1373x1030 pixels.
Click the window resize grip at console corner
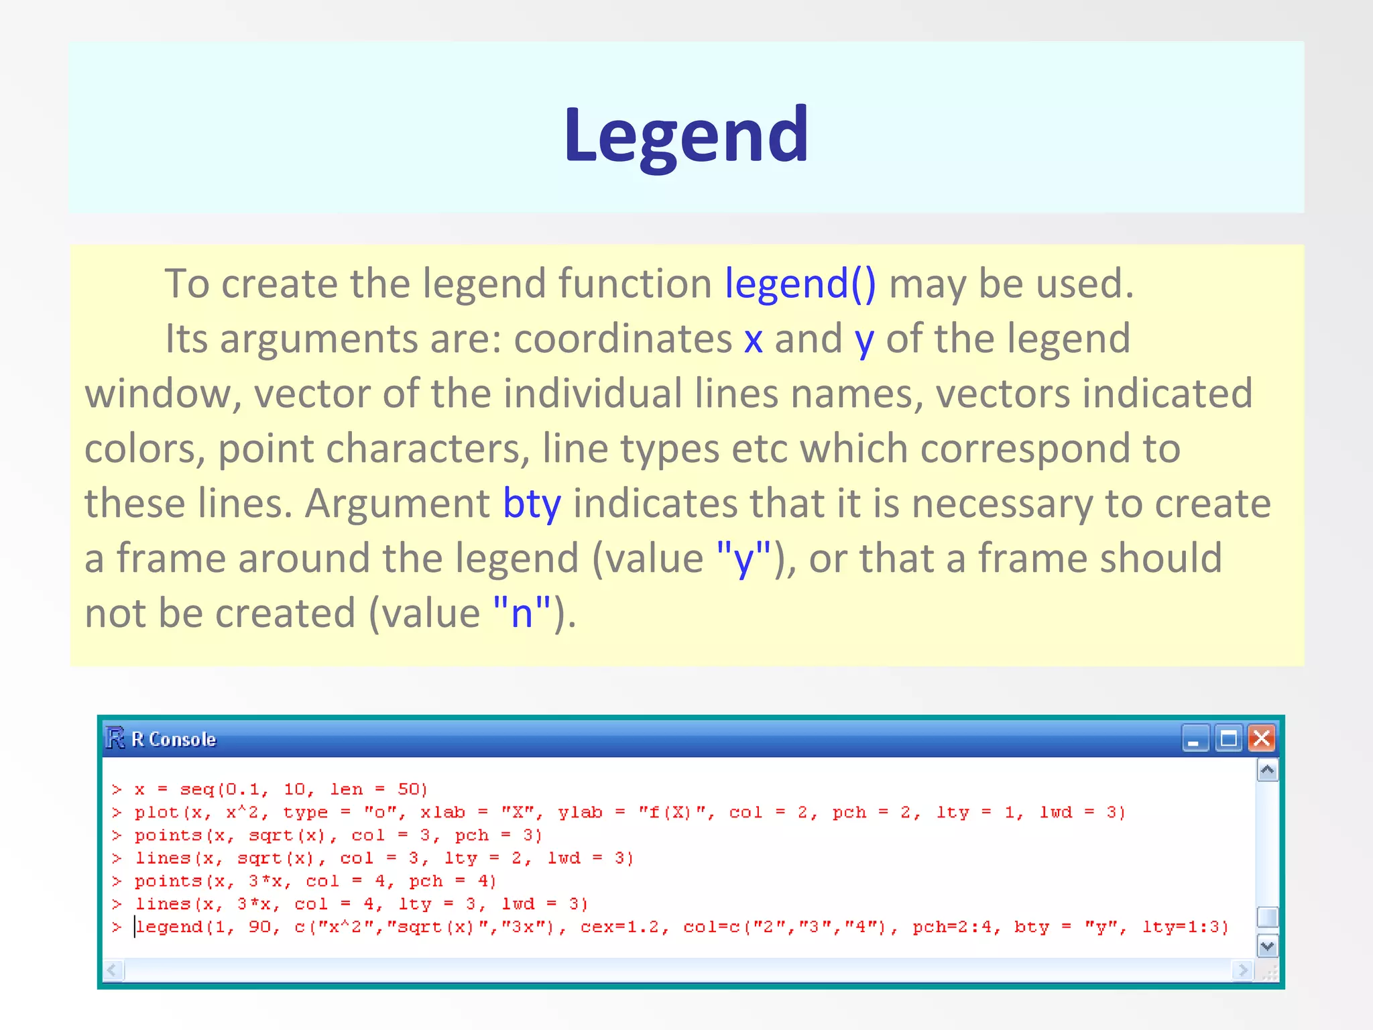point(1268,972)
